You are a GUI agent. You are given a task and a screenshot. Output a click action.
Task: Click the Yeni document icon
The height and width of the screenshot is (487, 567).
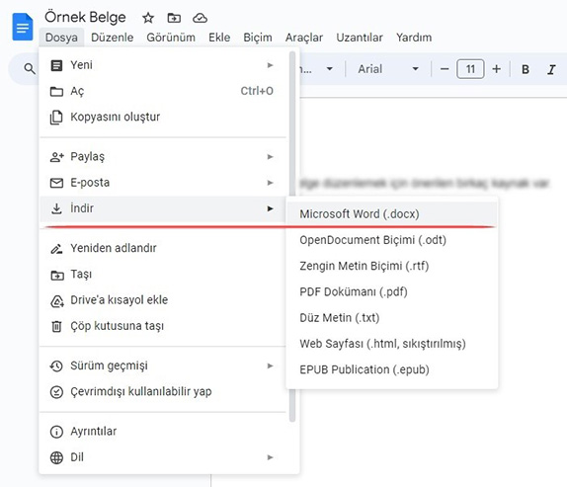click(x=56, y=65)
